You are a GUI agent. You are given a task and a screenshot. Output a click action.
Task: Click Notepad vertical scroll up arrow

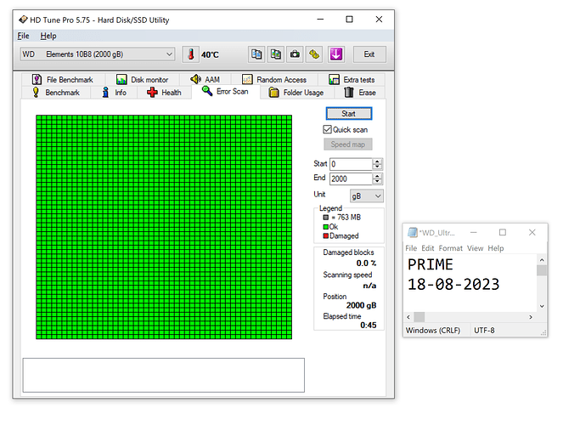point(542,260)
